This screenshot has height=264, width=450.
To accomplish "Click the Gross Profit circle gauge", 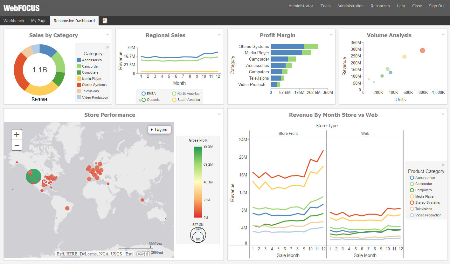I will [198, 235].
